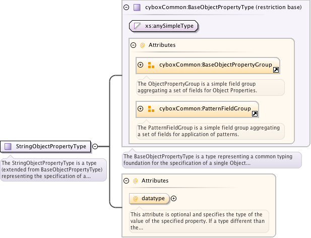
Task: Follow the PatternFieldGroup reference arrow icon
Action: pyautogui.click(x=255, y=114)
